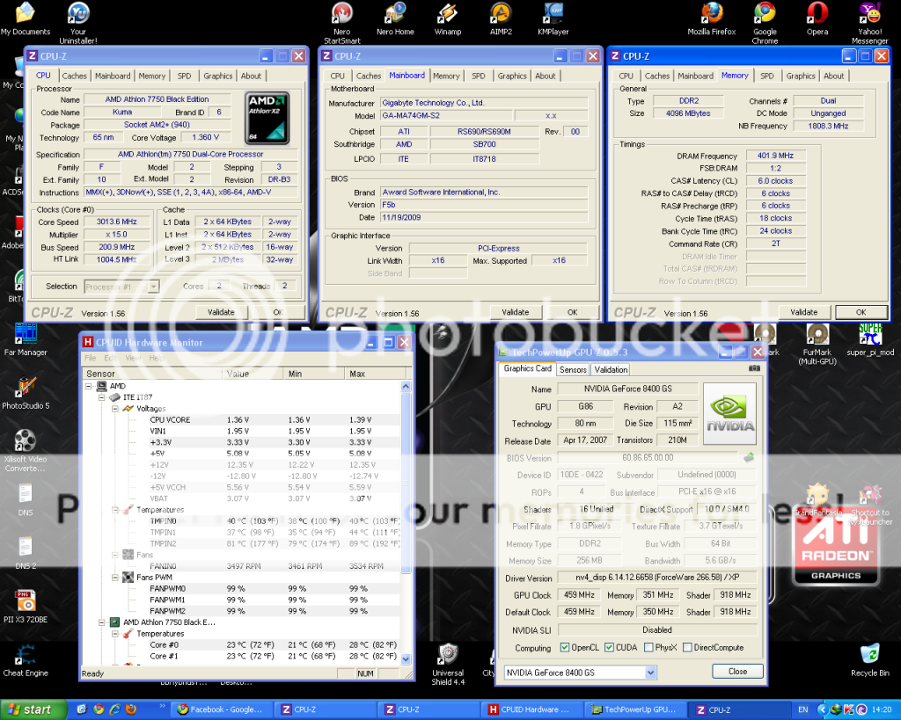Collapse the Voltages tree group
This screenshot has width=901, height=720.
(115, 409)
